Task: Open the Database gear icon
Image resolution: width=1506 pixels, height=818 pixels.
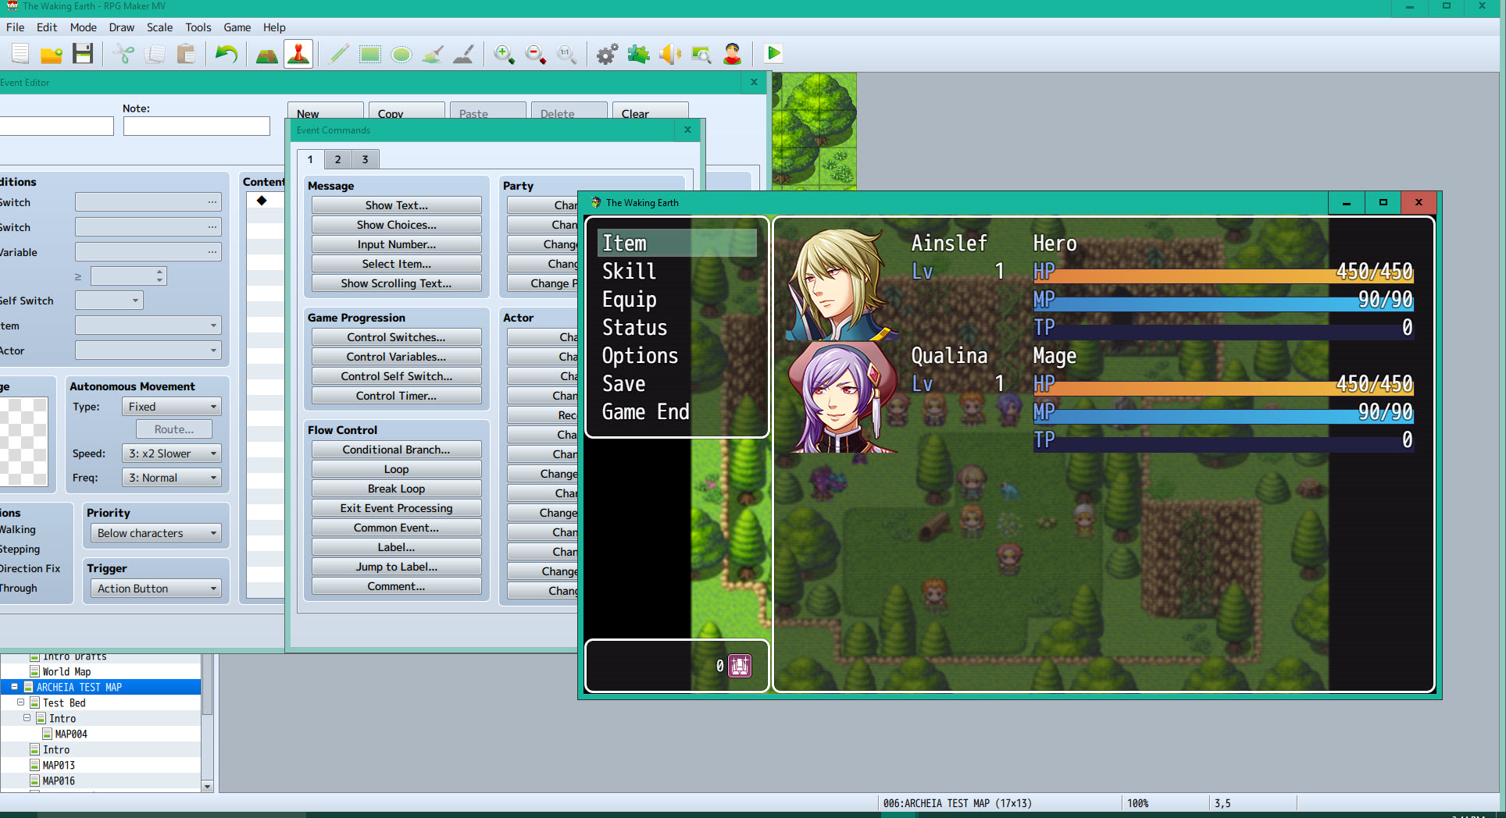Action: (x=608, y=54)
